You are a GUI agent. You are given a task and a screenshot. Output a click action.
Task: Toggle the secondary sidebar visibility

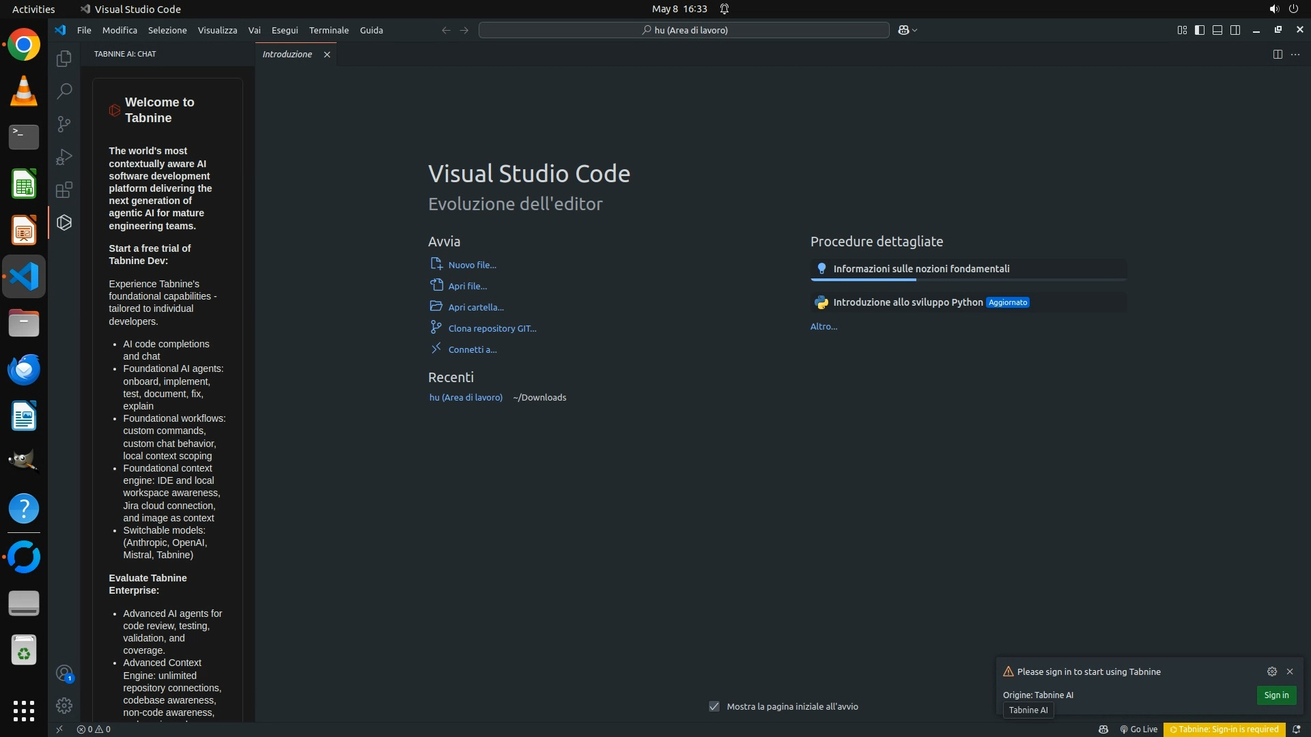(1235, 30)
